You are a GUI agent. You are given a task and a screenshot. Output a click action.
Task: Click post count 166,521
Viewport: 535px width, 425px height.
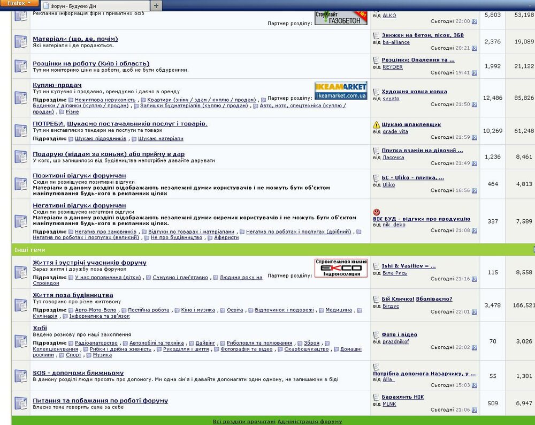coord(524,305)
